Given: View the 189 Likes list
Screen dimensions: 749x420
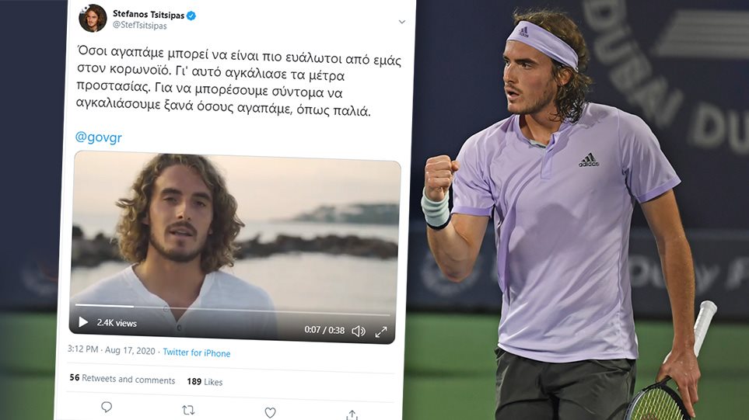Looking at the screenshot, I should [x=205, y=382].
